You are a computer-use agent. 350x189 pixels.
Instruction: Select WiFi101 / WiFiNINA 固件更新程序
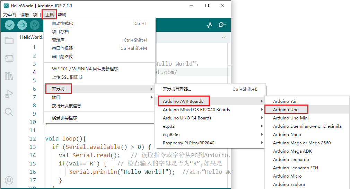click(99, 69)
